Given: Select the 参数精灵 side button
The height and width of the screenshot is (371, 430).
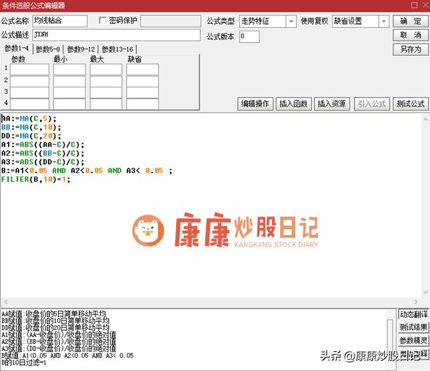Looking at the screenshot, I should tap(413, 340).
